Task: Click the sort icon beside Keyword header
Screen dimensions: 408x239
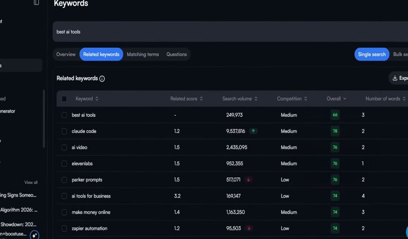Action: pyautogui.click(x=97, y=99)
